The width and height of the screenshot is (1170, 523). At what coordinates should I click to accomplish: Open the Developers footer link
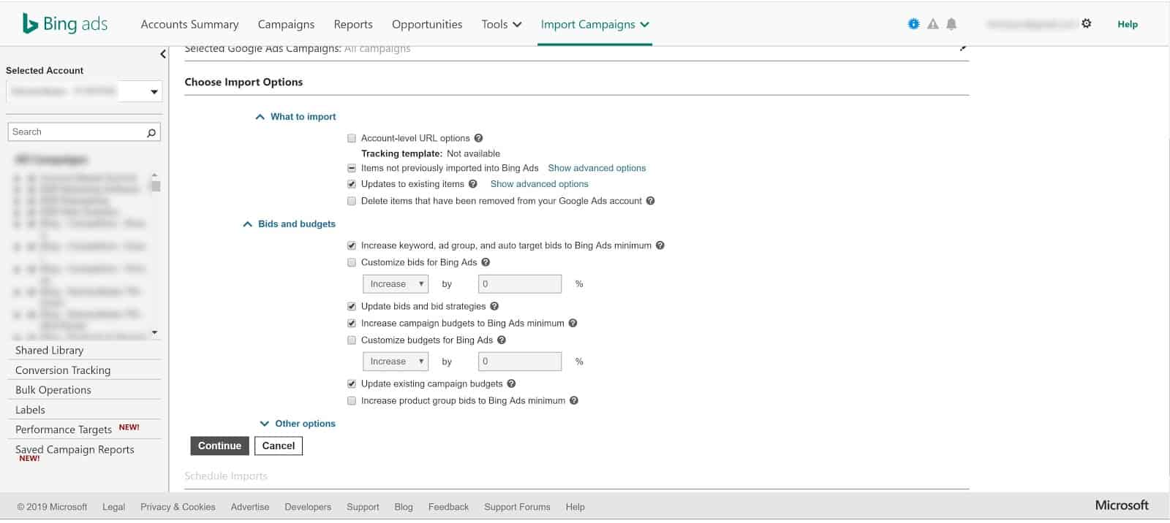click(308, 507)
